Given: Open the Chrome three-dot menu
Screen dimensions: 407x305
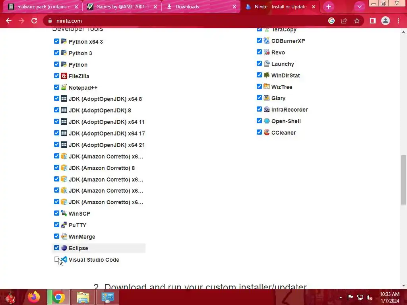Looking at the screenshot, I should pos(398,21).
